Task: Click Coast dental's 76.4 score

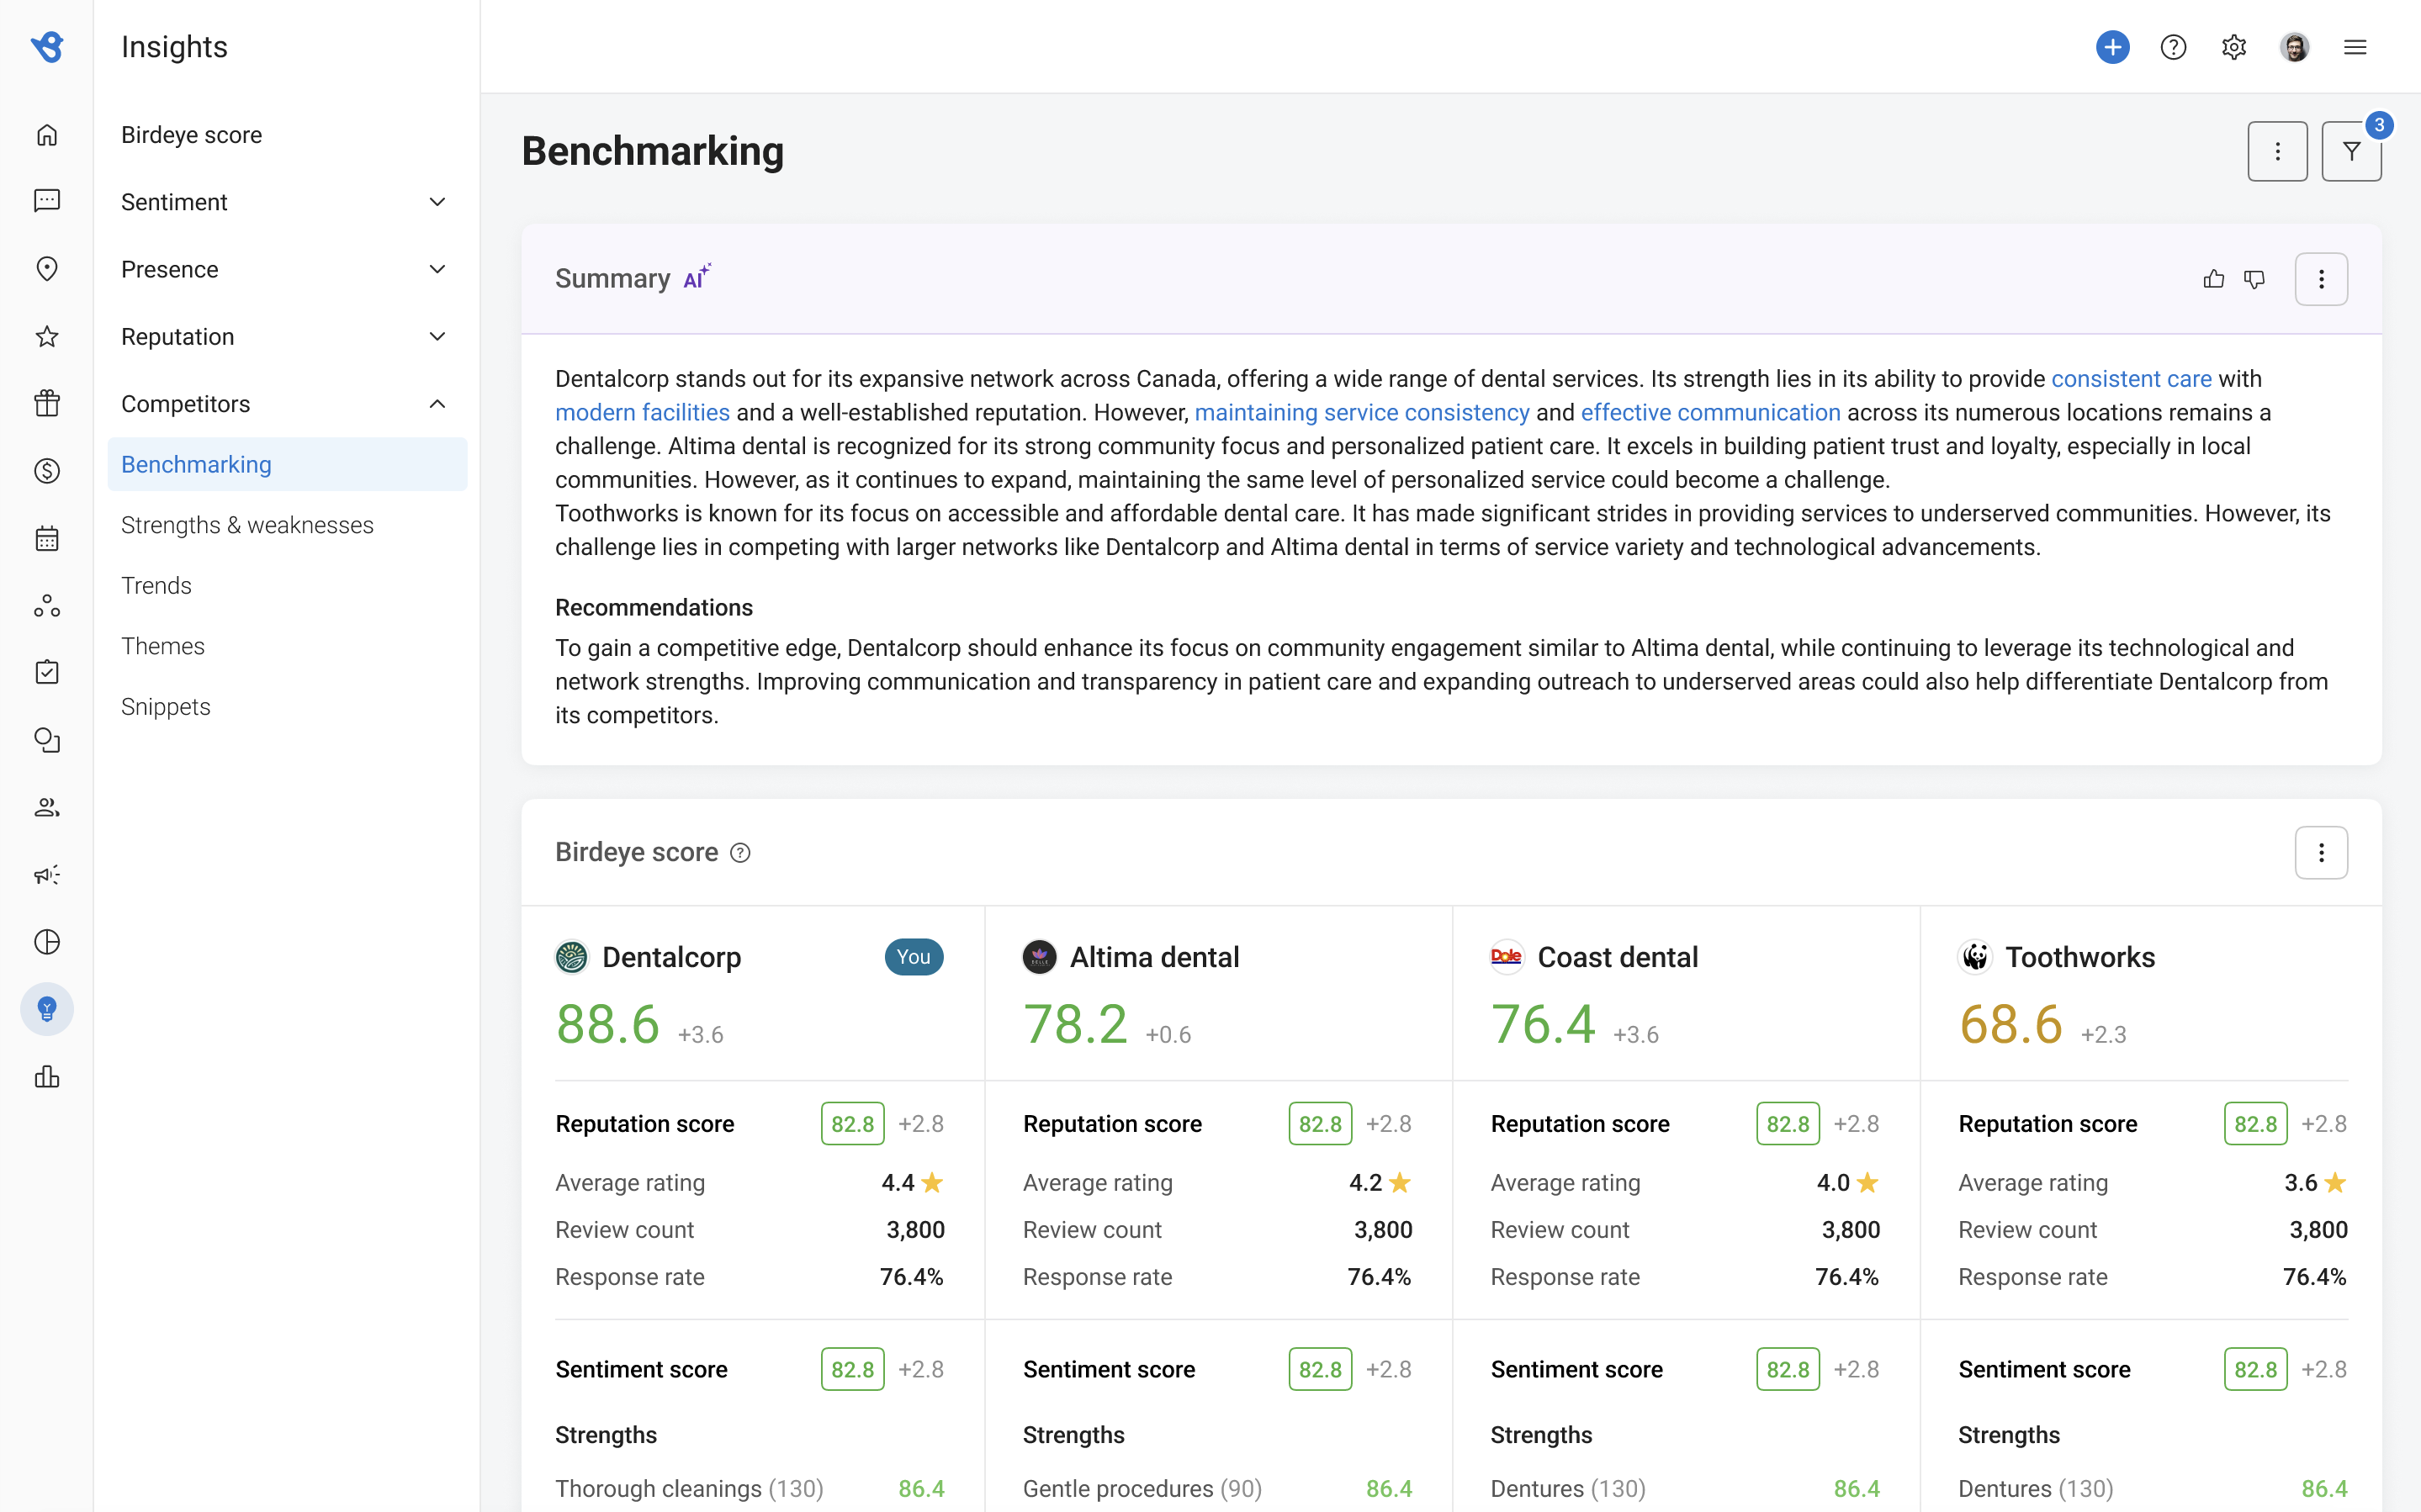Action: point(1543,1025)
